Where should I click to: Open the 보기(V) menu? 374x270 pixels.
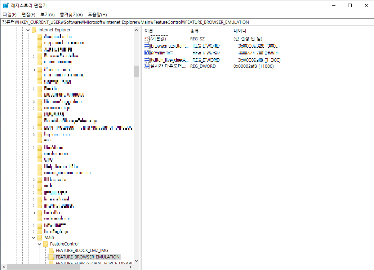click(48, 14)
